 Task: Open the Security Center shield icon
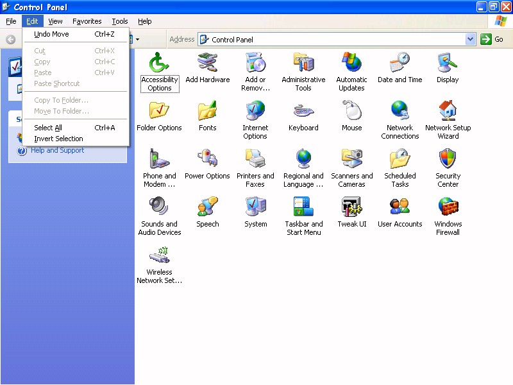448,158
